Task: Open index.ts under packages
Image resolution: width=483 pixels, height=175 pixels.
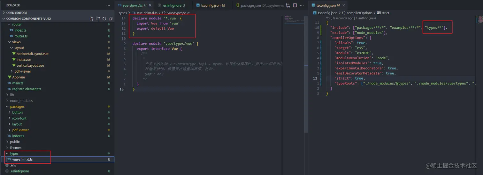Action: coord(18,136)
